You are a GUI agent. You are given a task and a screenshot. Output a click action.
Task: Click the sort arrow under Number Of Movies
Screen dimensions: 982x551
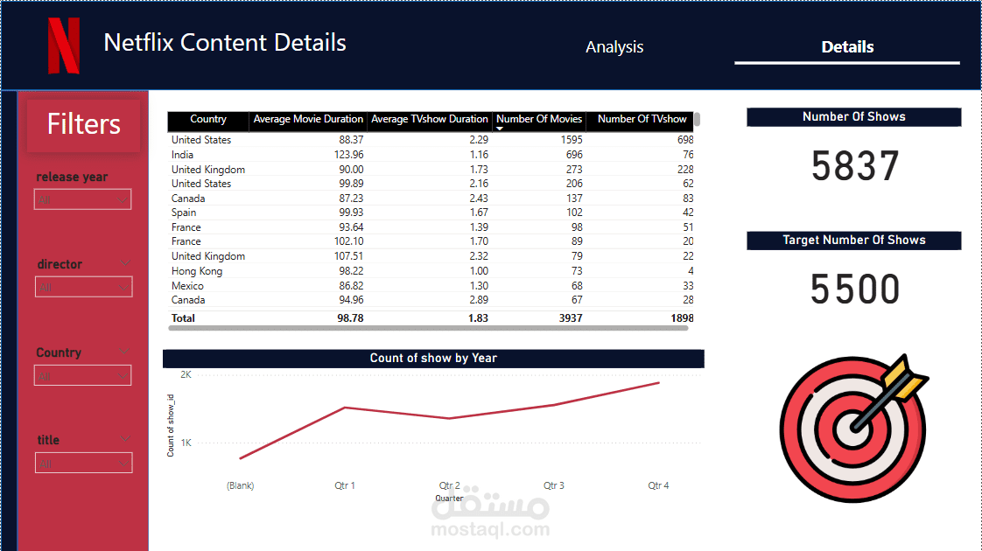pos(500,129)
